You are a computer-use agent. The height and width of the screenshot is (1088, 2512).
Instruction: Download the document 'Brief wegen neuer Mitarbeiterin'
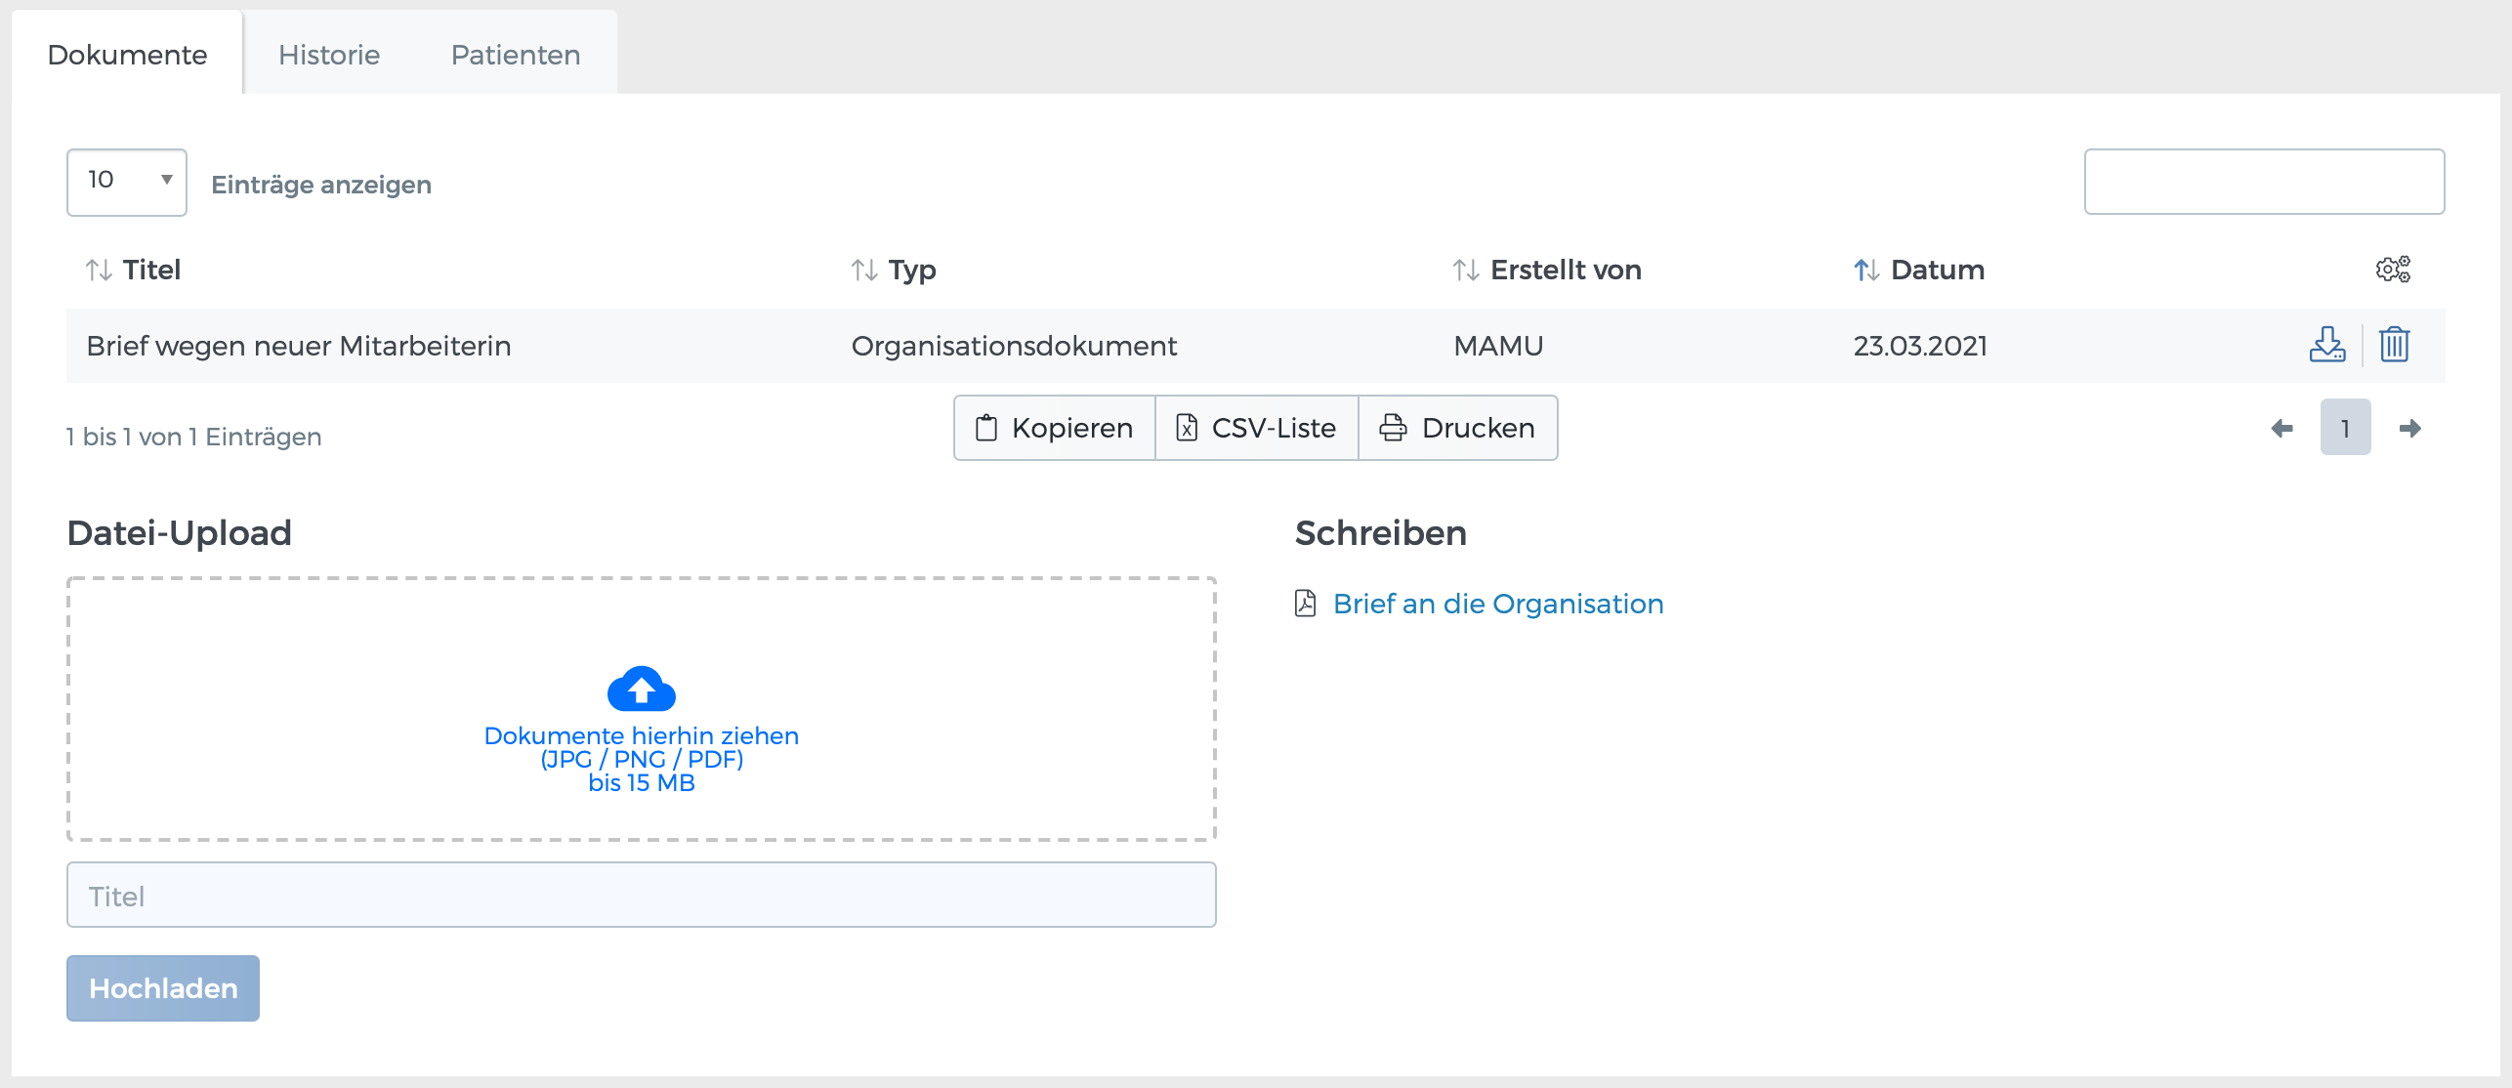coord(2328,345)
